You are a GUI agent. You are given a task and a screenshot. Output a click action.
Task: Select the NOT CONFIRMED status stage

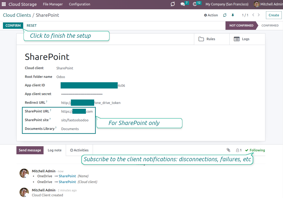click(241, 25)
